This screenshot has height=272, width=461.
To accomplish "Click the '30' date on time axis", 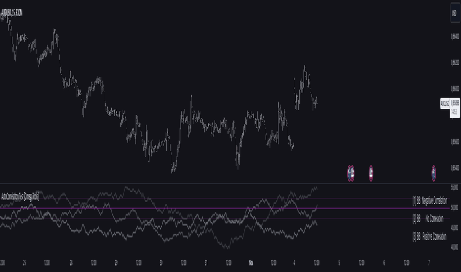I will coord(161,263).
